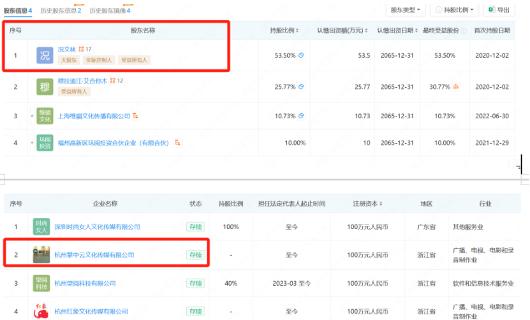Image resolution: width=530 pixels, height=320 pixels.
Task: Expand row 3 上海维骊文化传播有限公司
Action: 32,116
